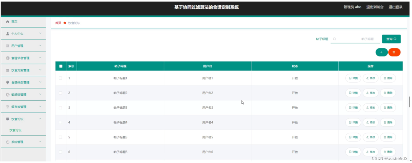412x163 pixels.
Task: Click 删除 for 帖子标题5 row
Action: [388, 137]
